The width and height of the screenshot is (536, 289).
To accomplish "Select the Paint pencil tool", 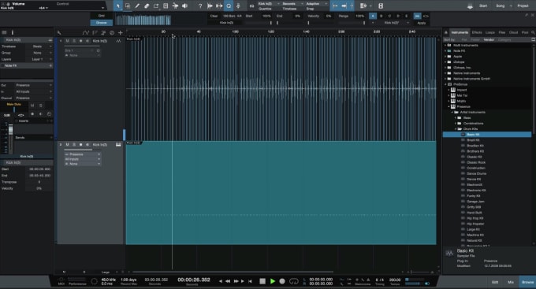I will pyautogui.click(x=137, y=6).
